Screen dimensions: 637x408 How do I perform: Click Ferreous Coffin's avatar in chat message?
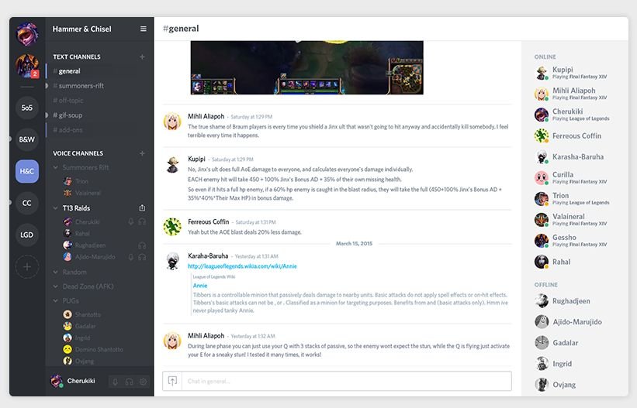(172, 227)
